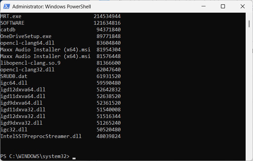Click the libopencl-clang.so.9 file name
The height and width of the screenshot is (161, 253).
pos(30,63)
